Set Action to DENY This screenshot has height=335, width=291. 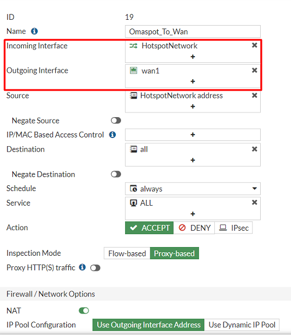194,228
